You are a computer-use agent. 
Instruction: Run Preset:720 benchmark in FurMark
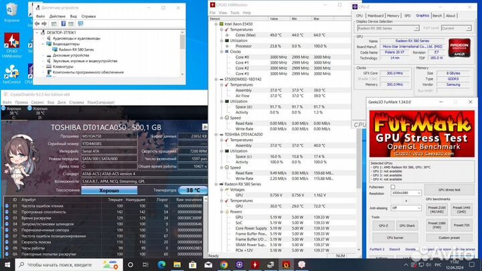tap(461, 225)
